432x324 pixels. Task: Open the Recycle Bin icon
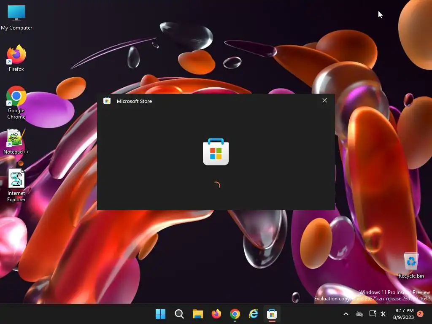click(x=411, y=265)
